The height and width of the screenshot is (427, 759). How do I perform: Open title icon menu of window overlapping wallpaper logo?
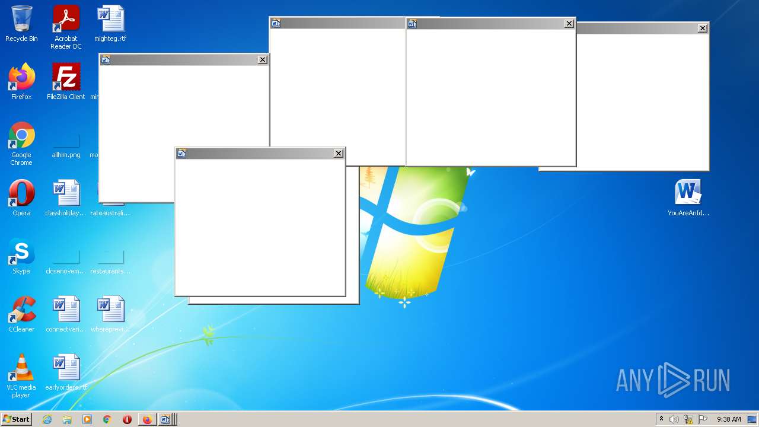click(181, 154)
